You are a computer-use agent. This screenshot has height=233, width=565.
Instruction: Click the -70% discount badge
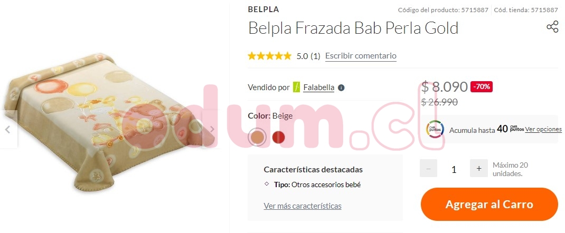(x=482, y=86)
